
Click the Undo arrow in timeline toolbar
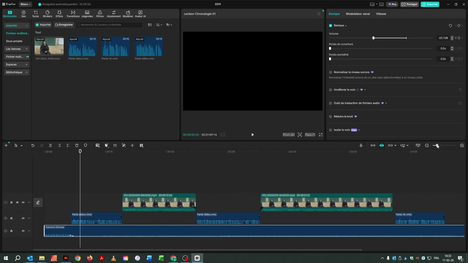click(x=33, y=145)
